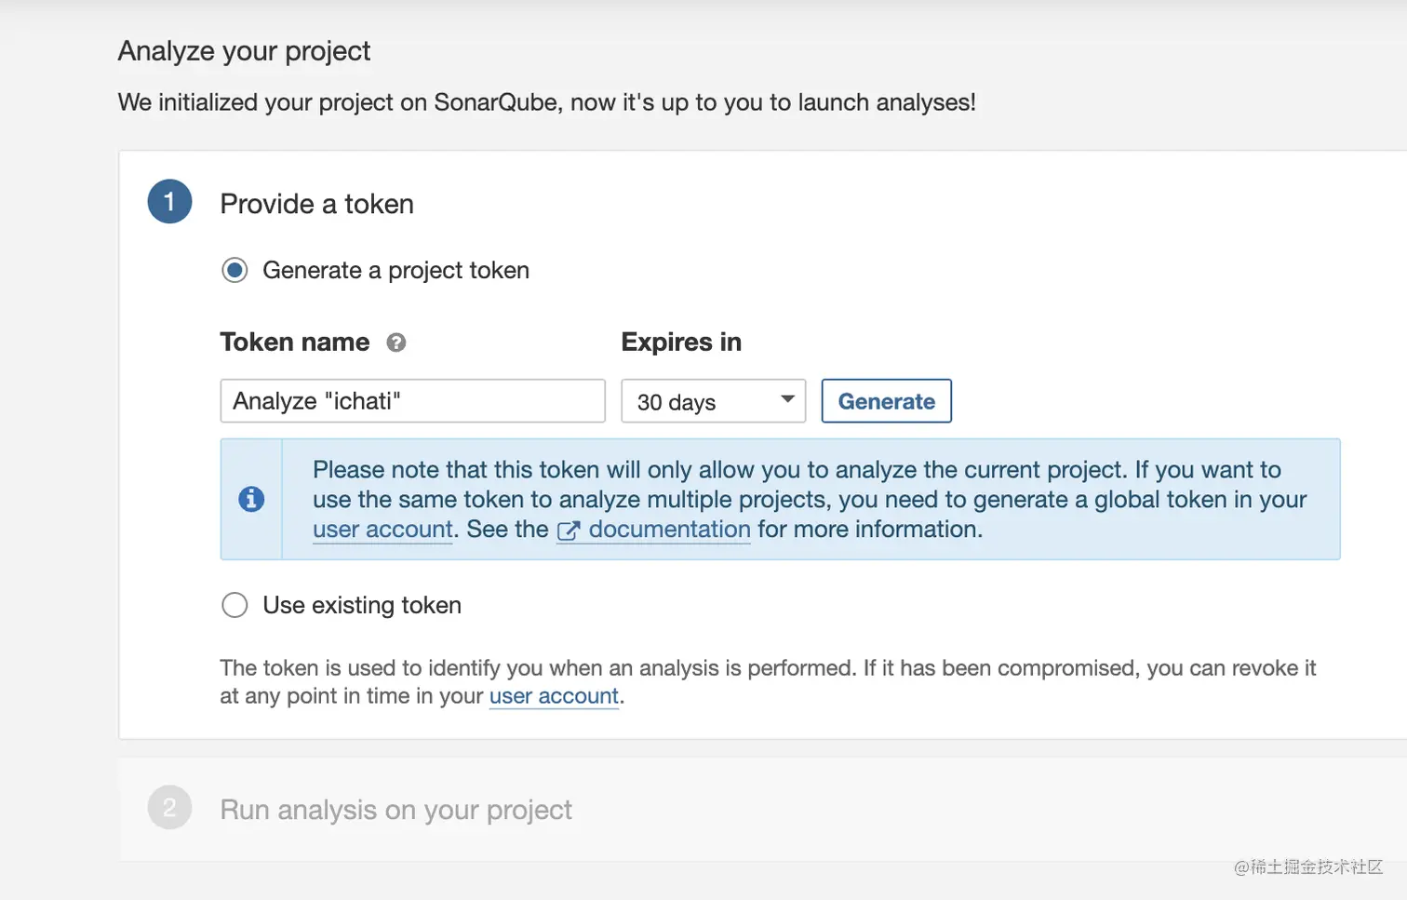Click the Analyze your project page title
The height and width of the screenshot is (900, 1407).
pos(244,51)
